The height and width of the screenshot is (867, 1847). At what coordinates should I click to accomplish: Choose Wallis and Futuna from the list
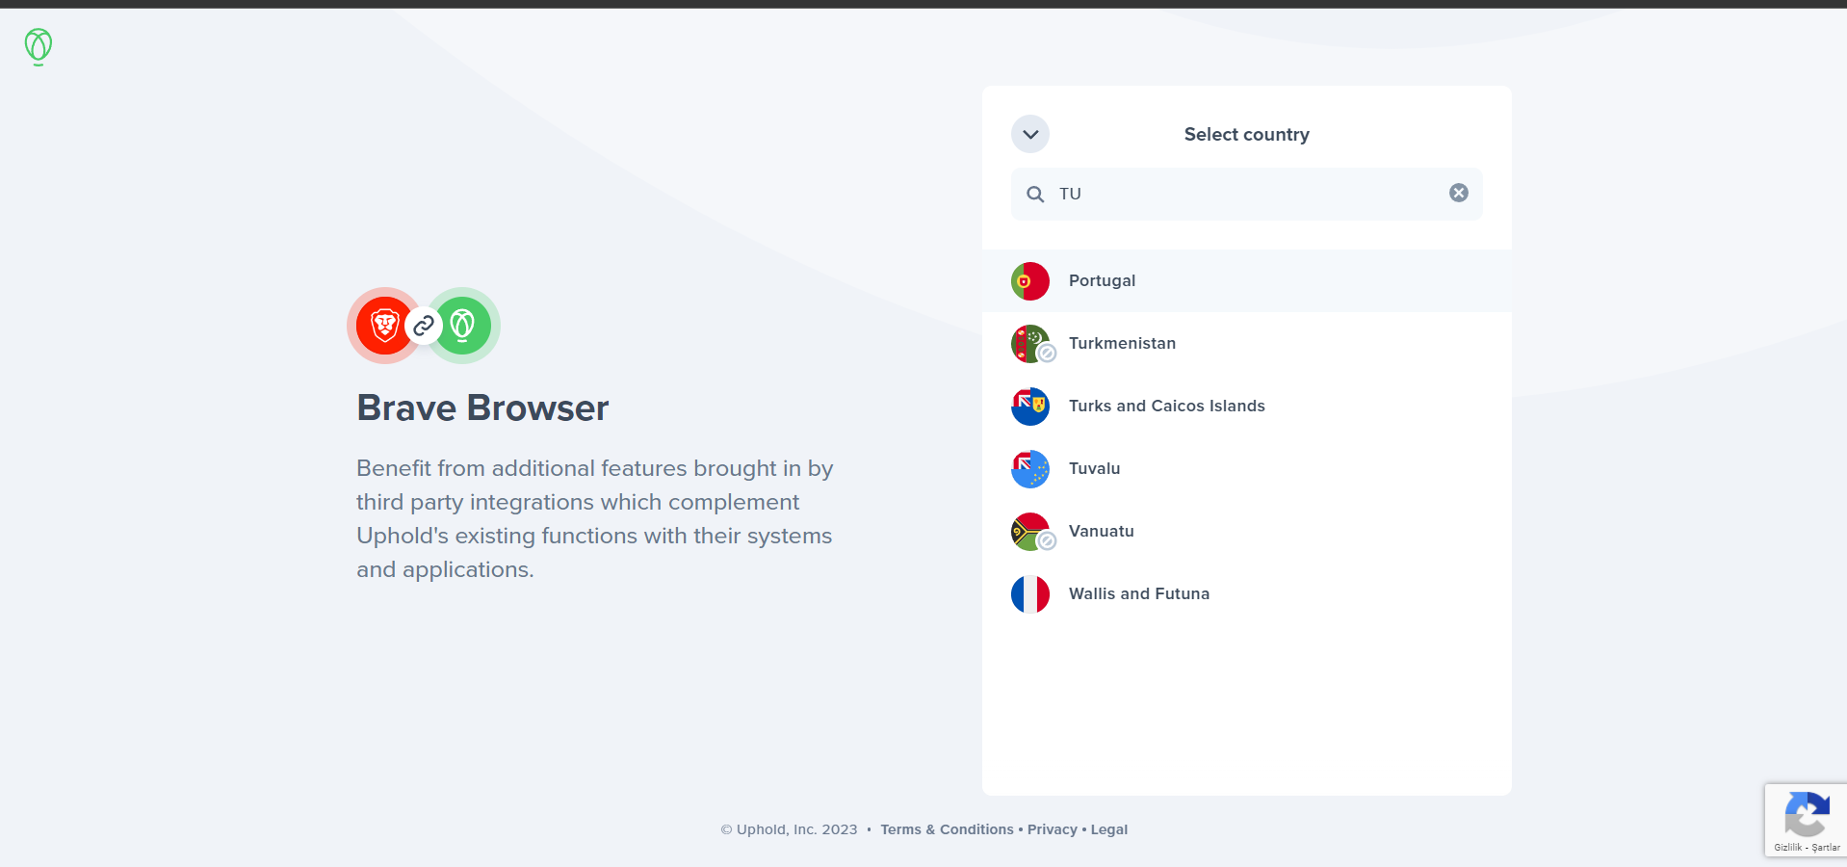[x=1247, y=593]
